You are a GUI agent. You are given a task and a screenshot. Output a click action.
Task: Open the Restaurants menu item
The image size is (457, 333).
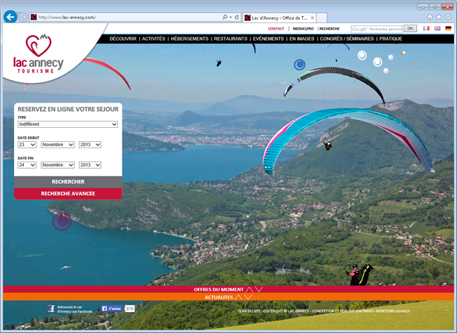point(231,39)
